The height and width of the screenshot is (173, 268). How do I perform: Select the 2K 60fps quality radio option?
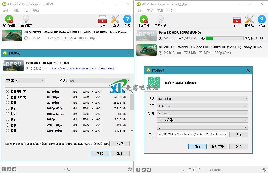pyautogui.click(x=8, y=103)
